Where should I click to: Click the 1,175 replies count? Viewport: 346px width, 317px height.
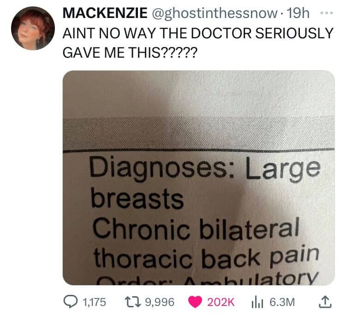94,302
